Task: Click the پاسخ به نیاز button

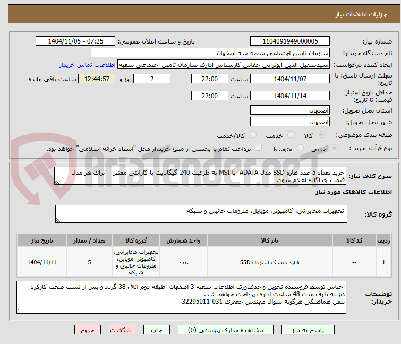Action: pyautogui.click(x=308, y=330)
